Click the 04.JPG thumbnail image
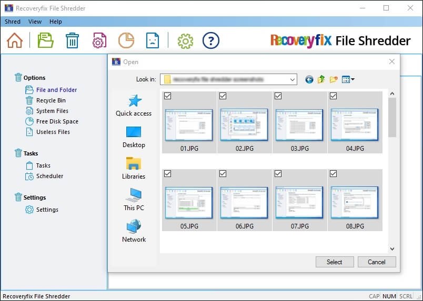 pos(355,125)
